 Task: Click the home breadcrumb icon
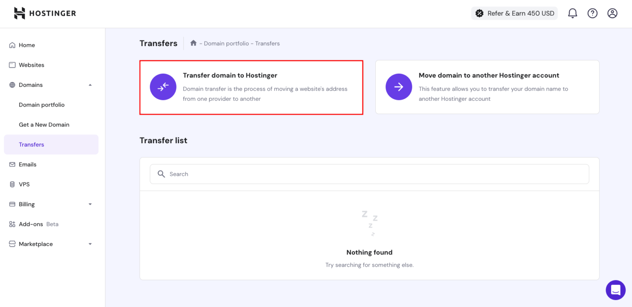(193, 43)
